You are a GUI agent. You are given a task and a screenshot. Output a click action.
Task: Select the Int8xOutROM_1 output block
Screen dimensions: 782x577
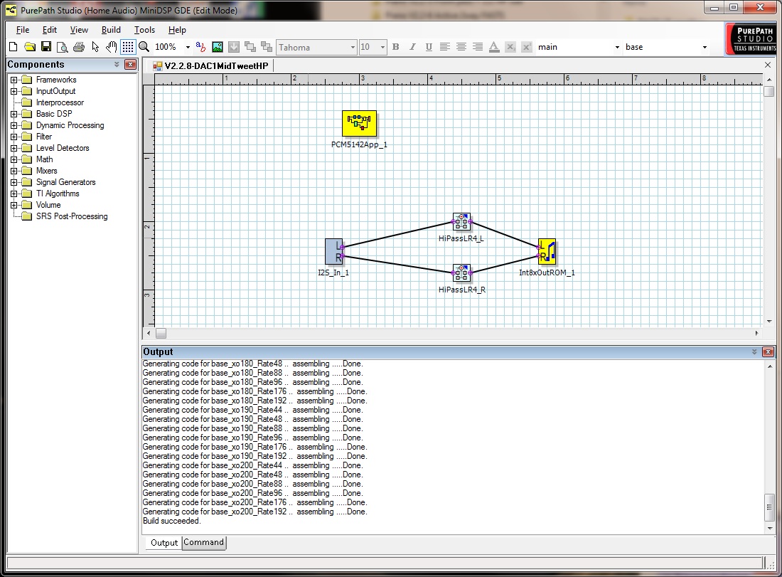pos(547,251)
